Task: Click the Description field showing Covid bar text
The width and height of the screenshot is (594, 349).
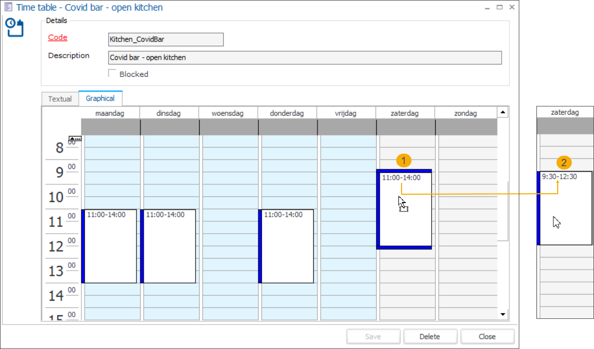Action: (x=304, y=58)
